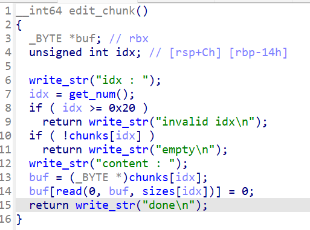The height and width of the screenshot is (230, 310).
Task: Click the return keyword on line 15
Action: [49, 205]
